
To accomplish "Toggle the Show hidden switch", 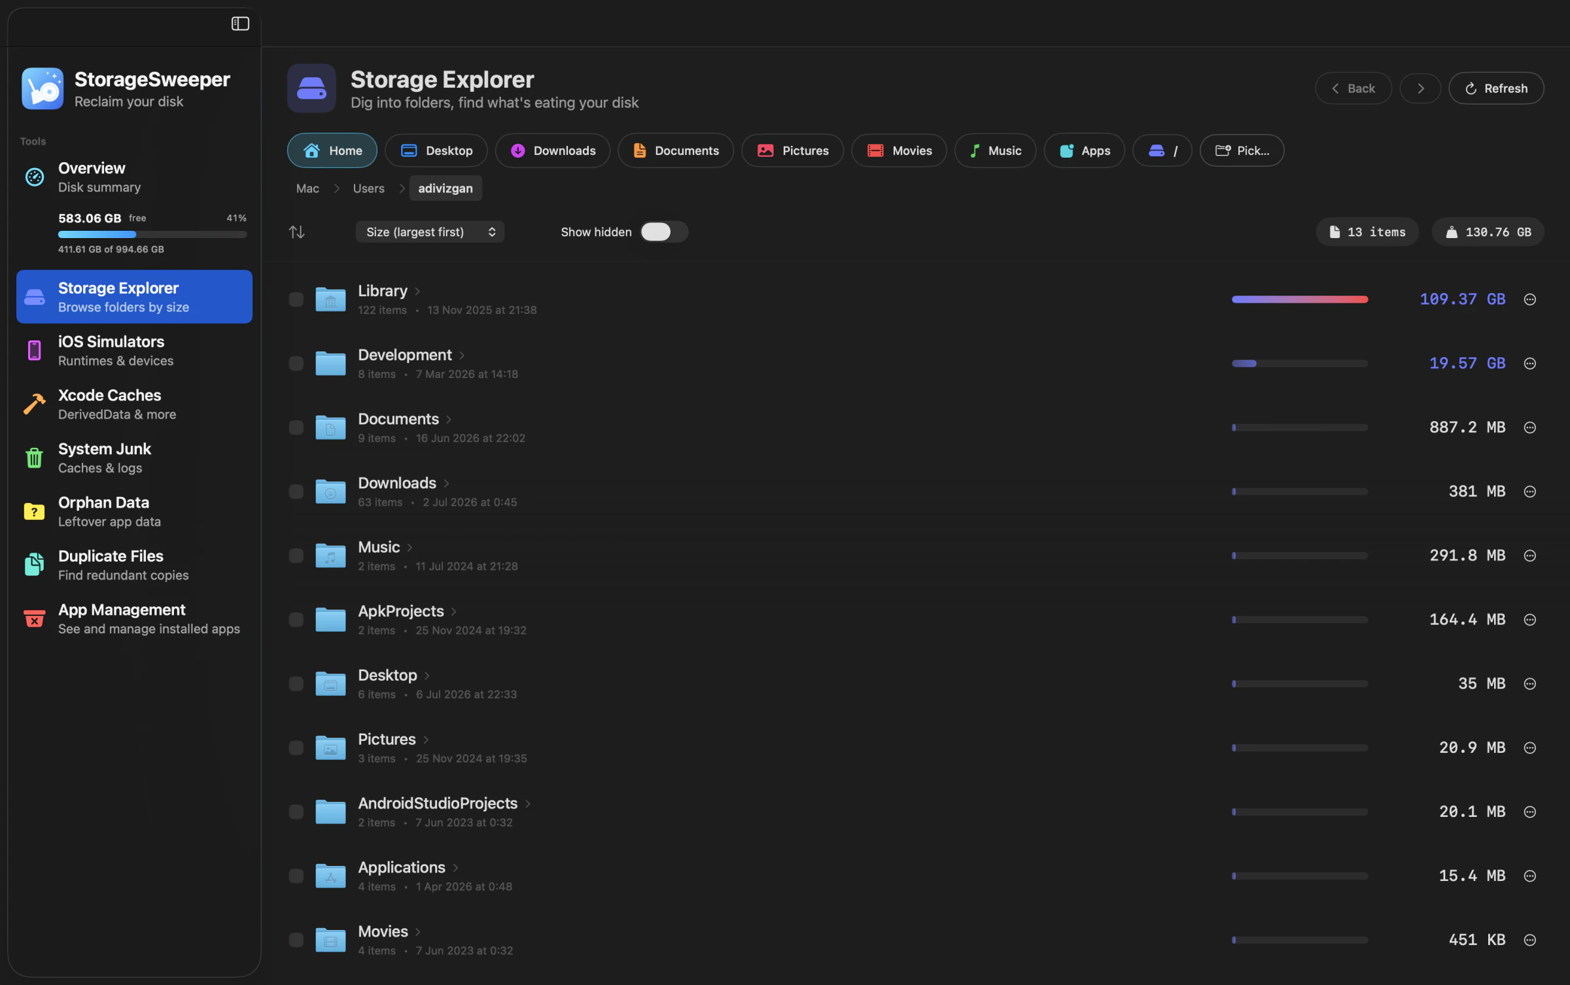I will (x=664, y=232).
